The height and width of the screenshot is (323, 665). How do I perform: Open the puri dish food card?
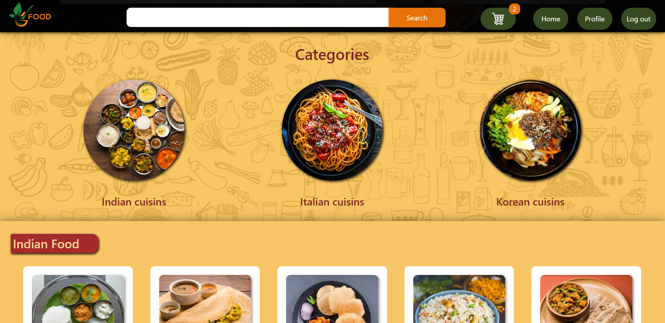point(332,295)
